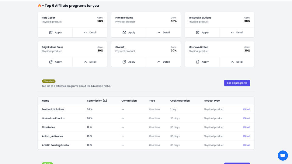
Task: Select Artistic Painting Studio name in table
Action: point(55,145)
